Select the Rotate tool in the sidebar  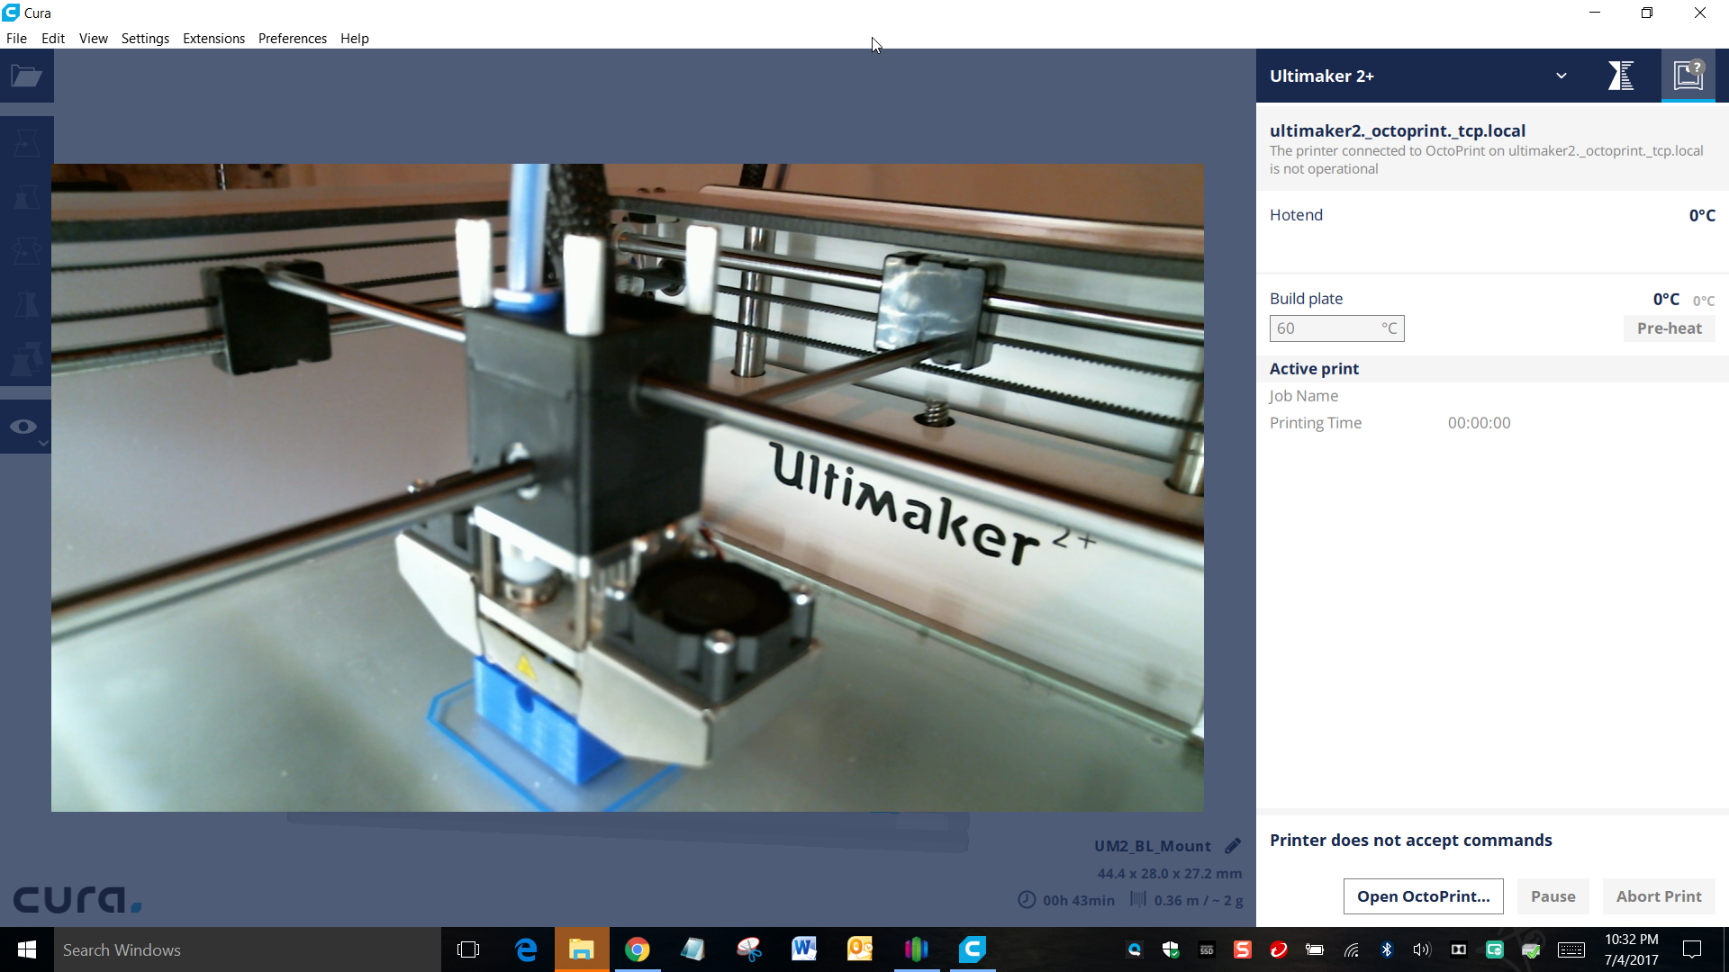(26, 251)
